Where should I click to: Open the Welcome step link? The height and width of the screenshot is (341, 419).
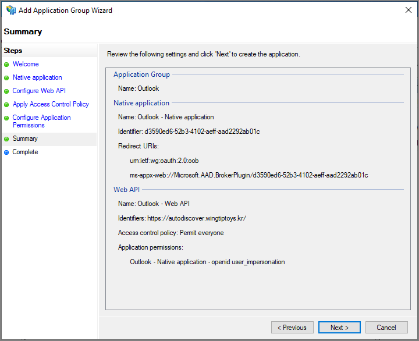point(26,64)
